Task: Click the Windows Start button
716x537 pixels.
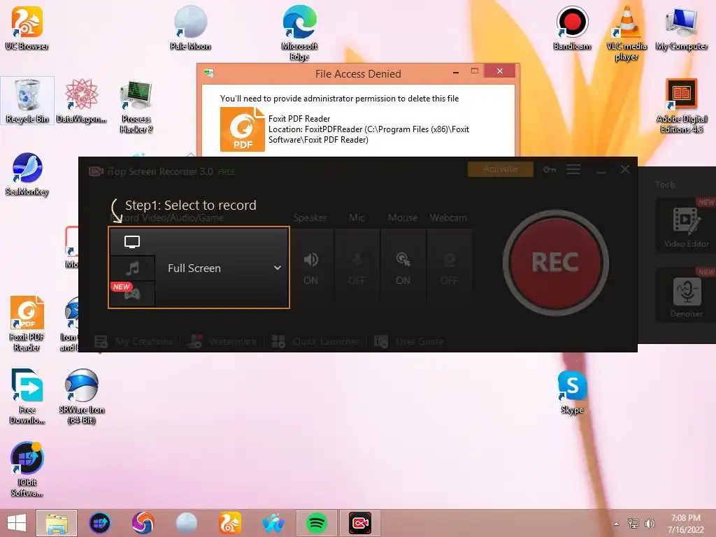Action: coord(17,523)
